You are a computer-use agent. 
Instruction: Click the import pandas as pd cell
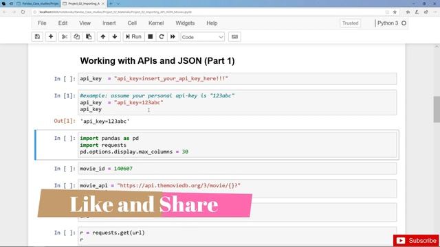[237, 145]
